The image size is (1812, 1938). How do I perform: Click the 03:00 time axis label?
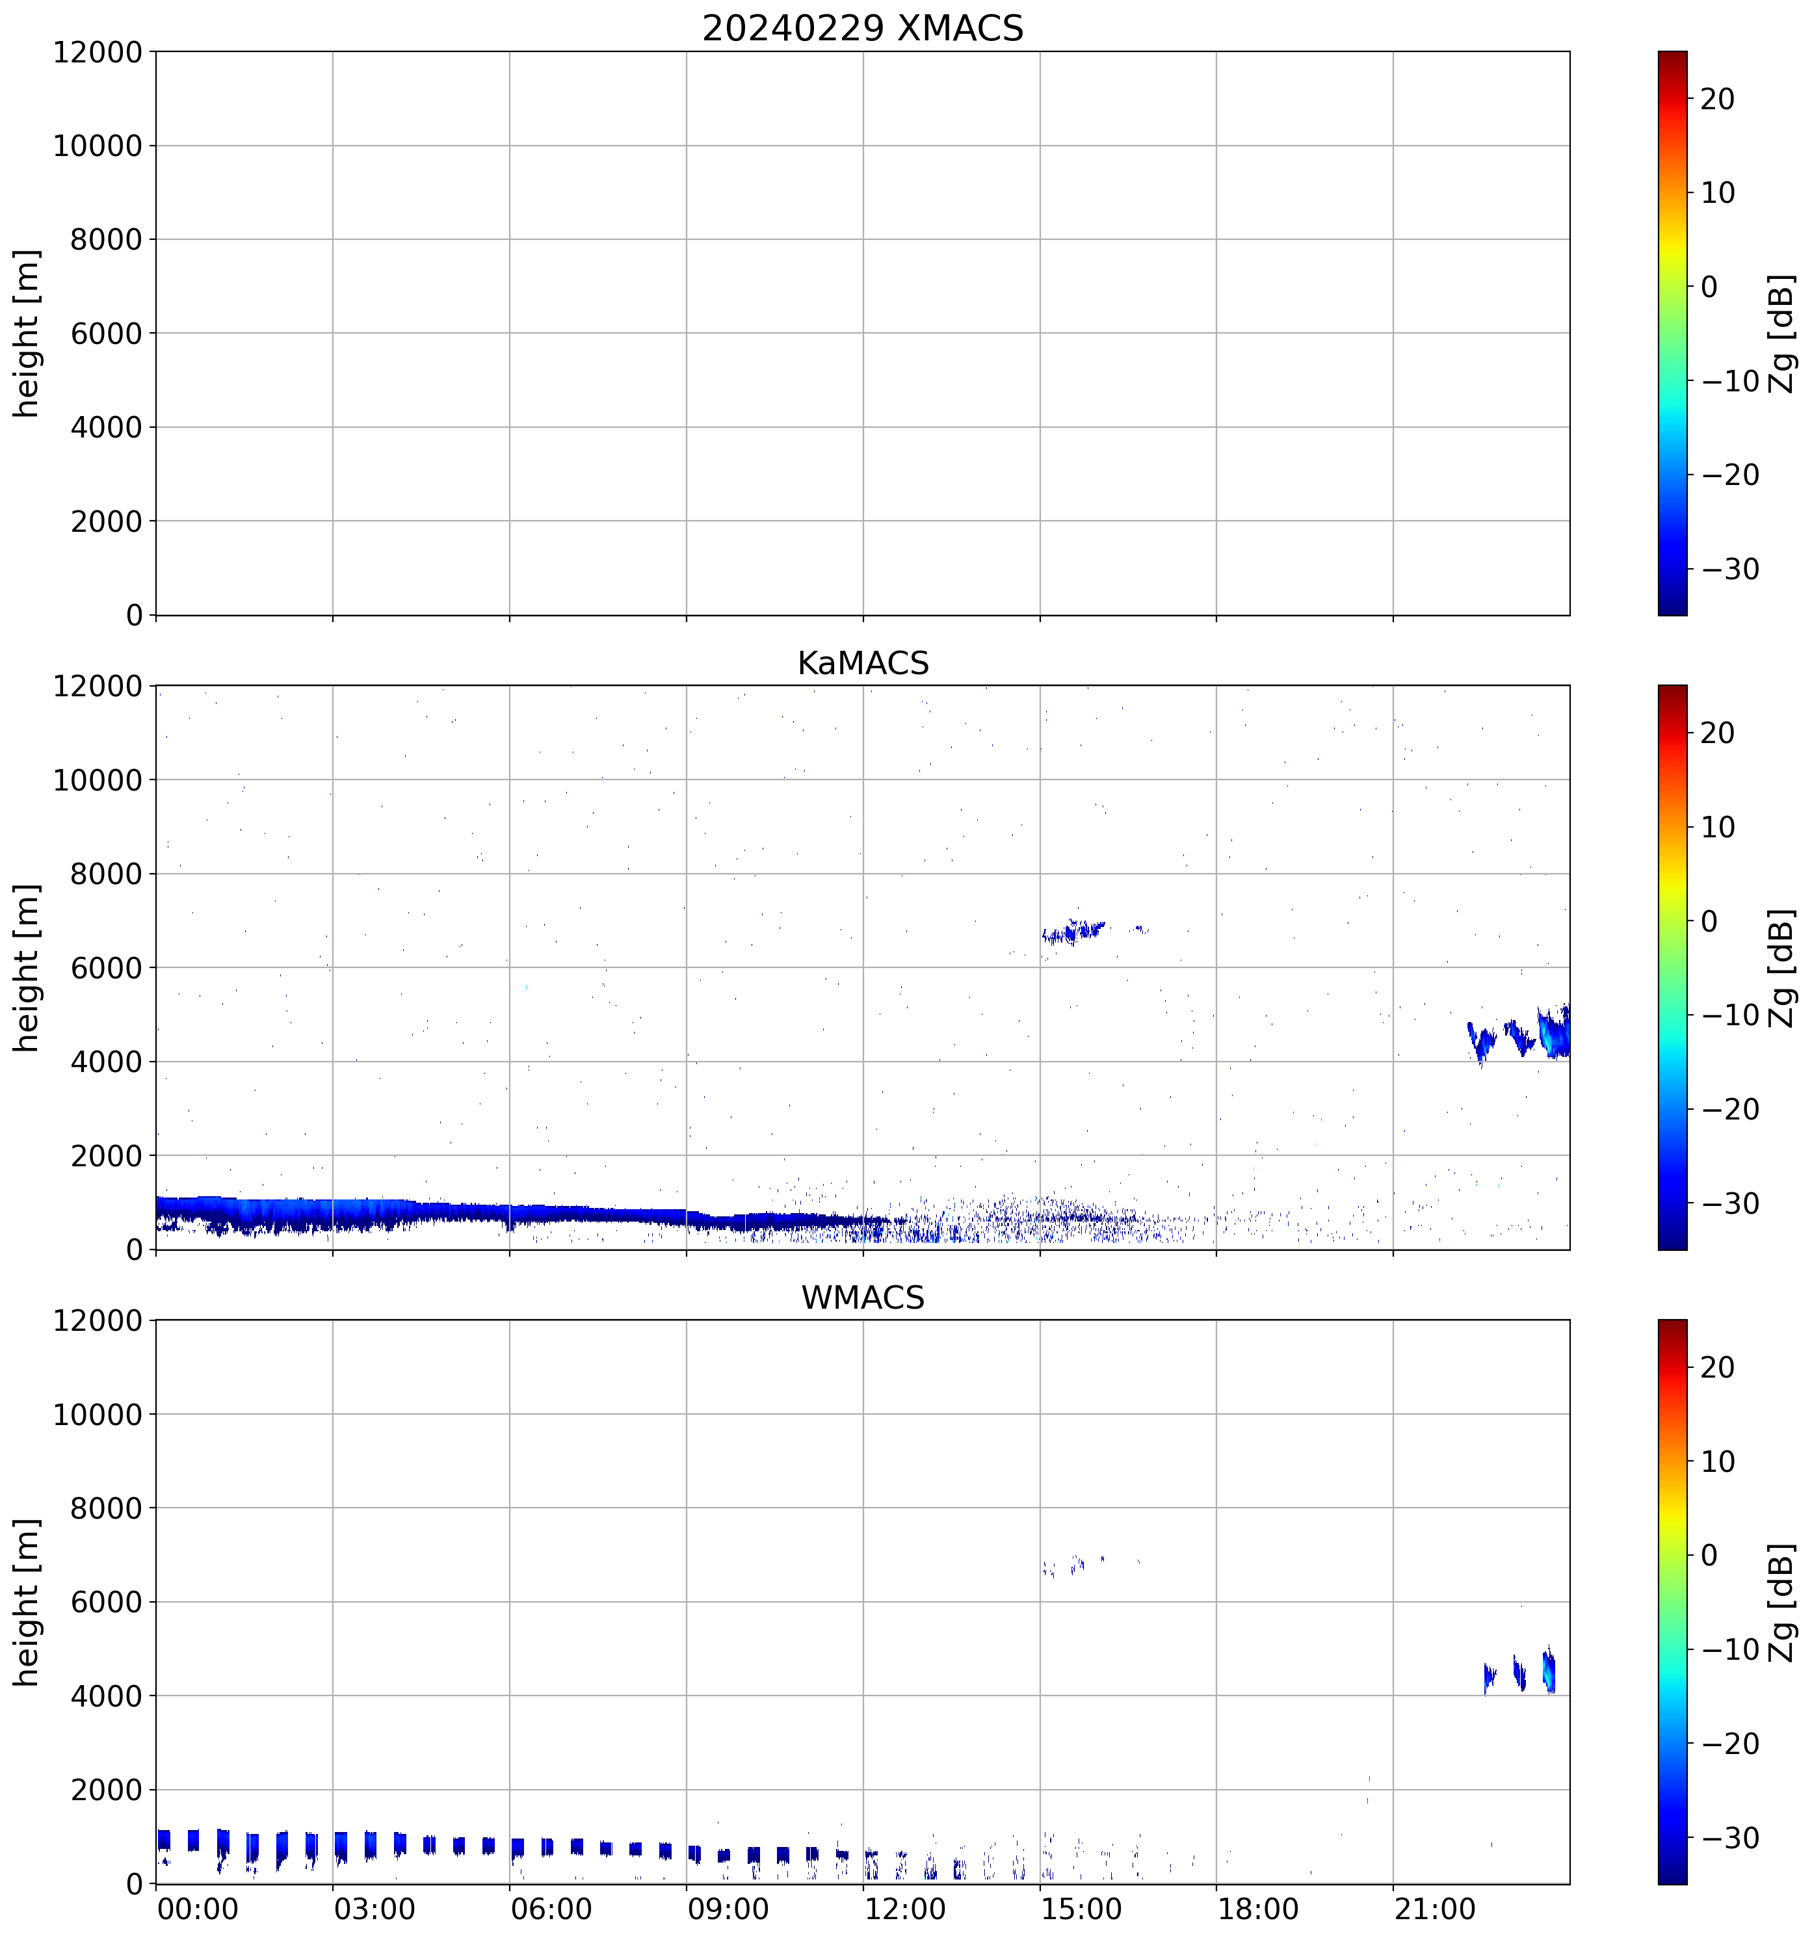point(374,1909)
